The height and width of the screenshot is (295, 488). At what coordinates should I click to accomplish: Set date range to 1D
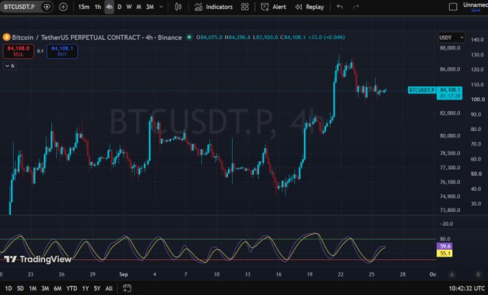(x=9, y=289)
